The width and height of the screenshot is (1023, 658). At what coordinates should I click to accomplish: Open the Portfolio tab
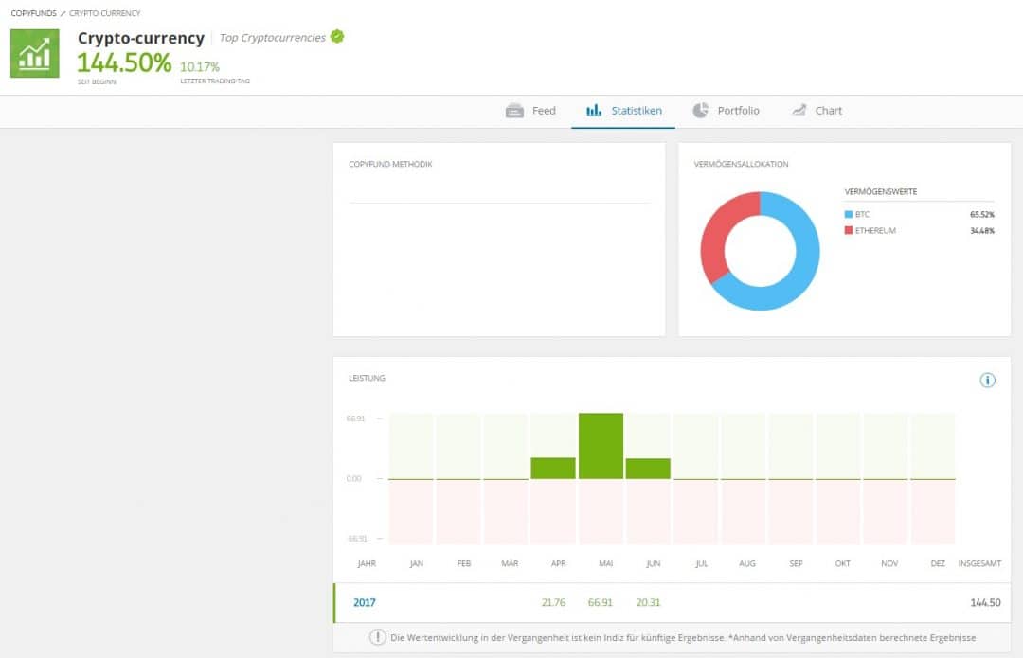[x=737, y=111]
